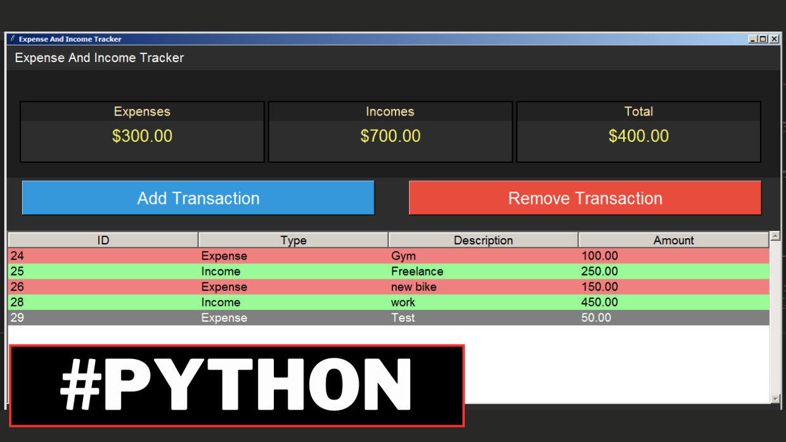Click the Incomes summary panel showing $700.00
Viewport: 786px width, 442px height.
click(390, 131)
